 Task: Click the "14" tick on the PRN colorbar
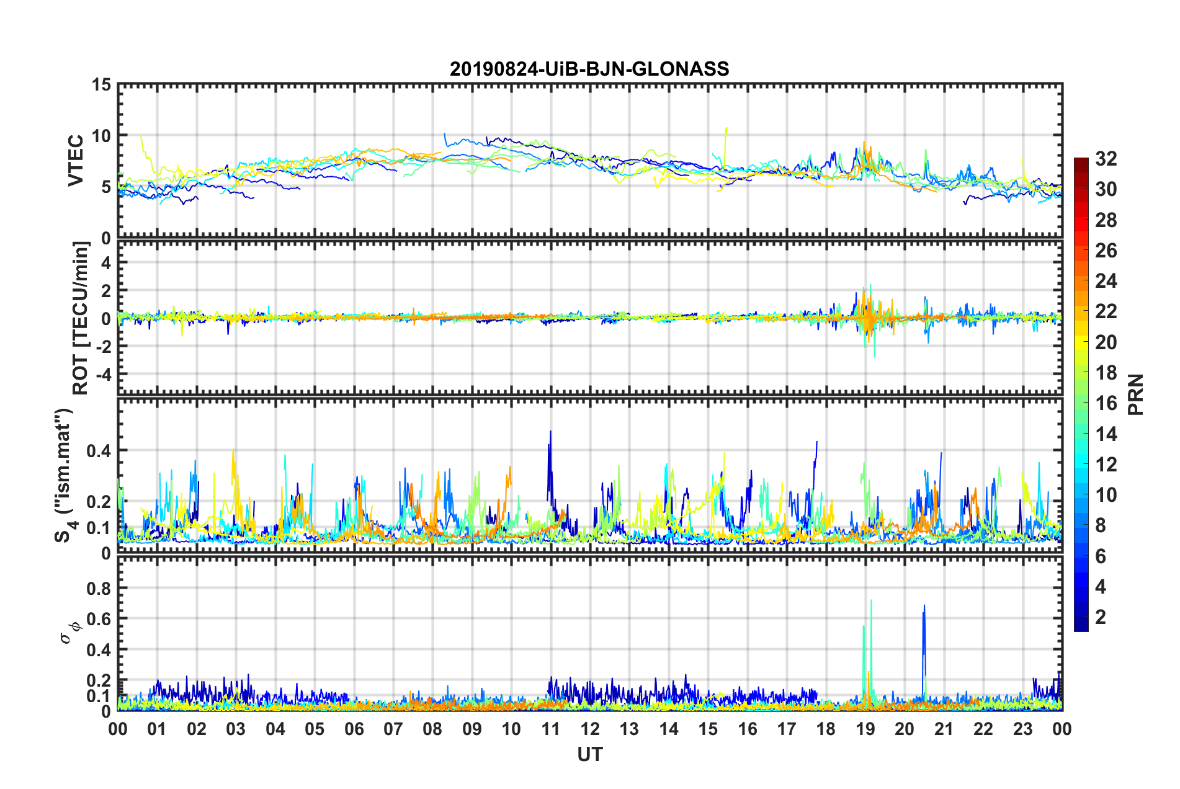click(x=1106, y=434)
